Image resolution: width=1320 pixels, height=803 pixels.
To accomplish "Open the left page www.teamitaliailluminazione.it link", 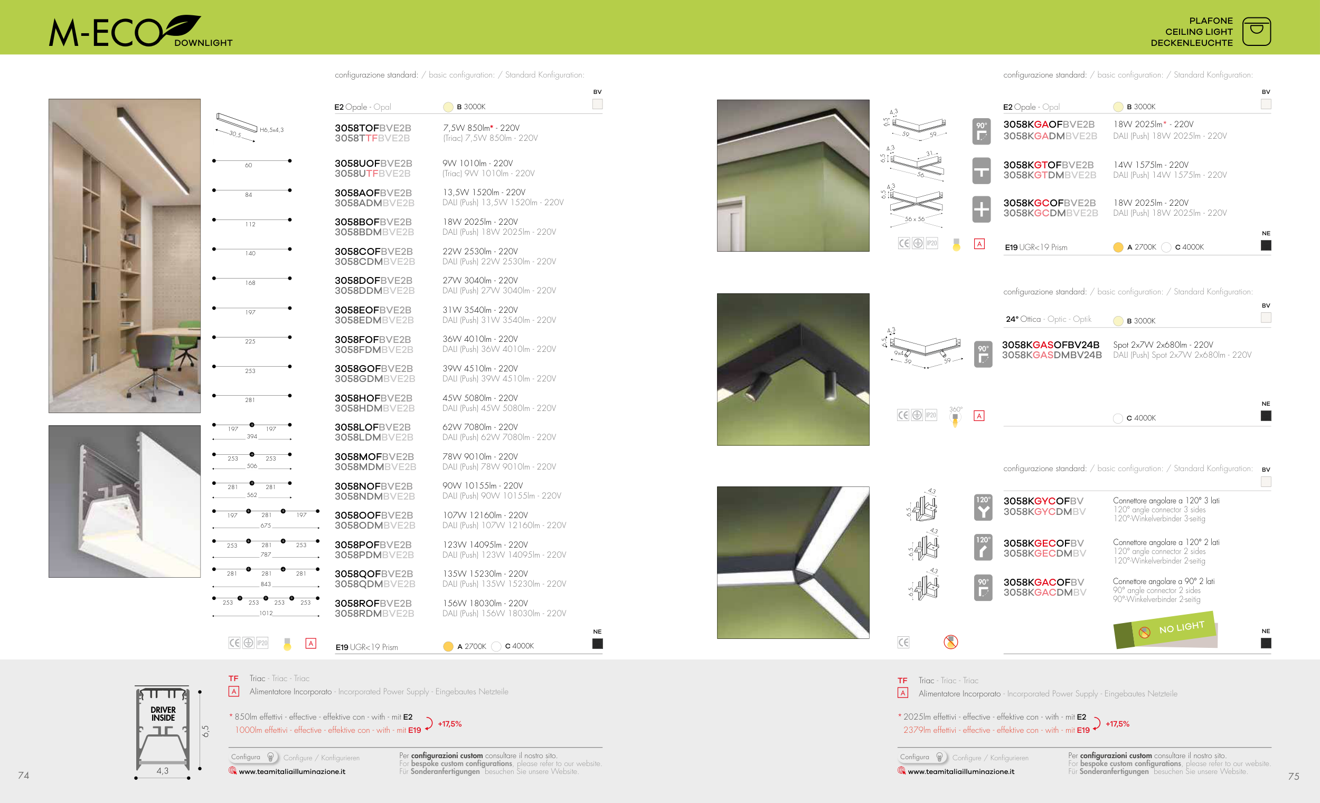I will pos(291,771).
